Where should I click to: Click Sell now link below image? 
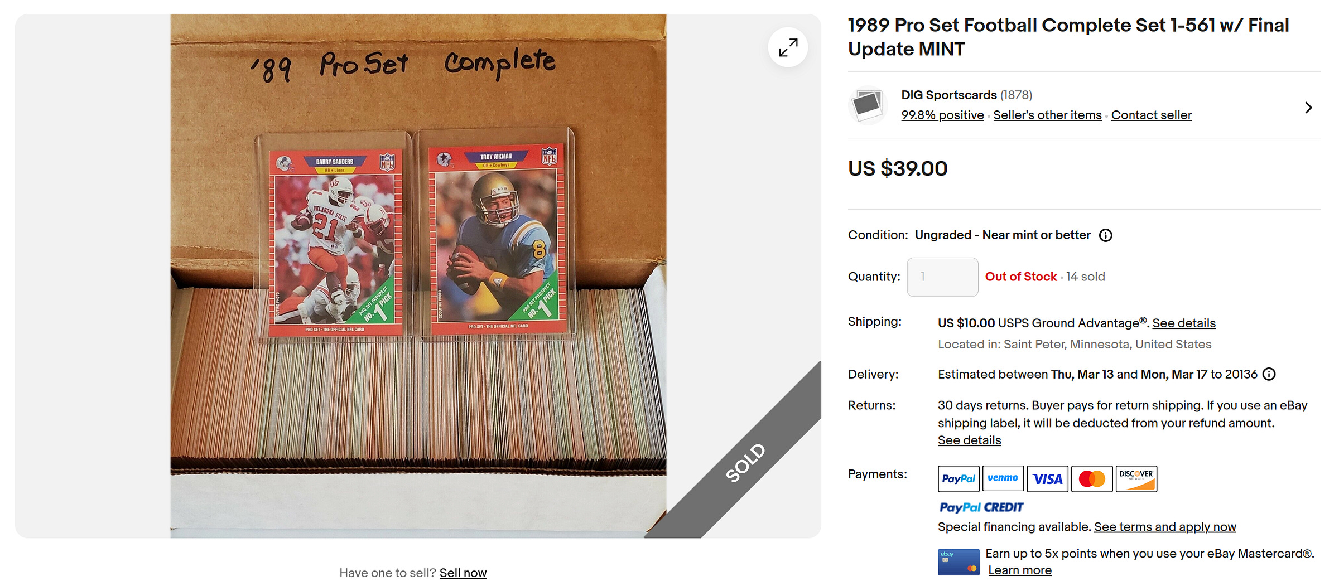(x=463, y=573)
